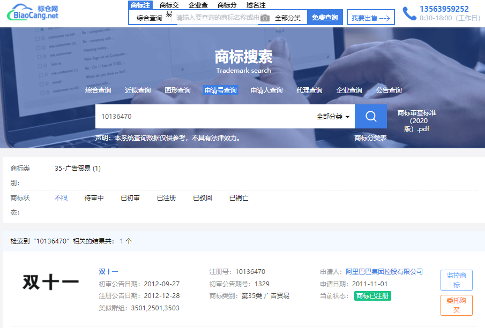Select status filter 已注册
The height and width of the screenshot is (328, 485).
pos(167,197)
